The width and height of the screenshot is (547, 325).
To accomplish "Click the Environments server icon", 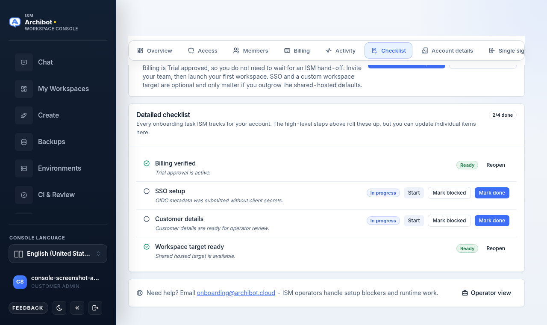I will (24, 168).
